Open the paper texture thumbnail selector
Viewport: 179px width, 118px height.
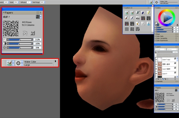pyautogui.click(x=38, y=17)
